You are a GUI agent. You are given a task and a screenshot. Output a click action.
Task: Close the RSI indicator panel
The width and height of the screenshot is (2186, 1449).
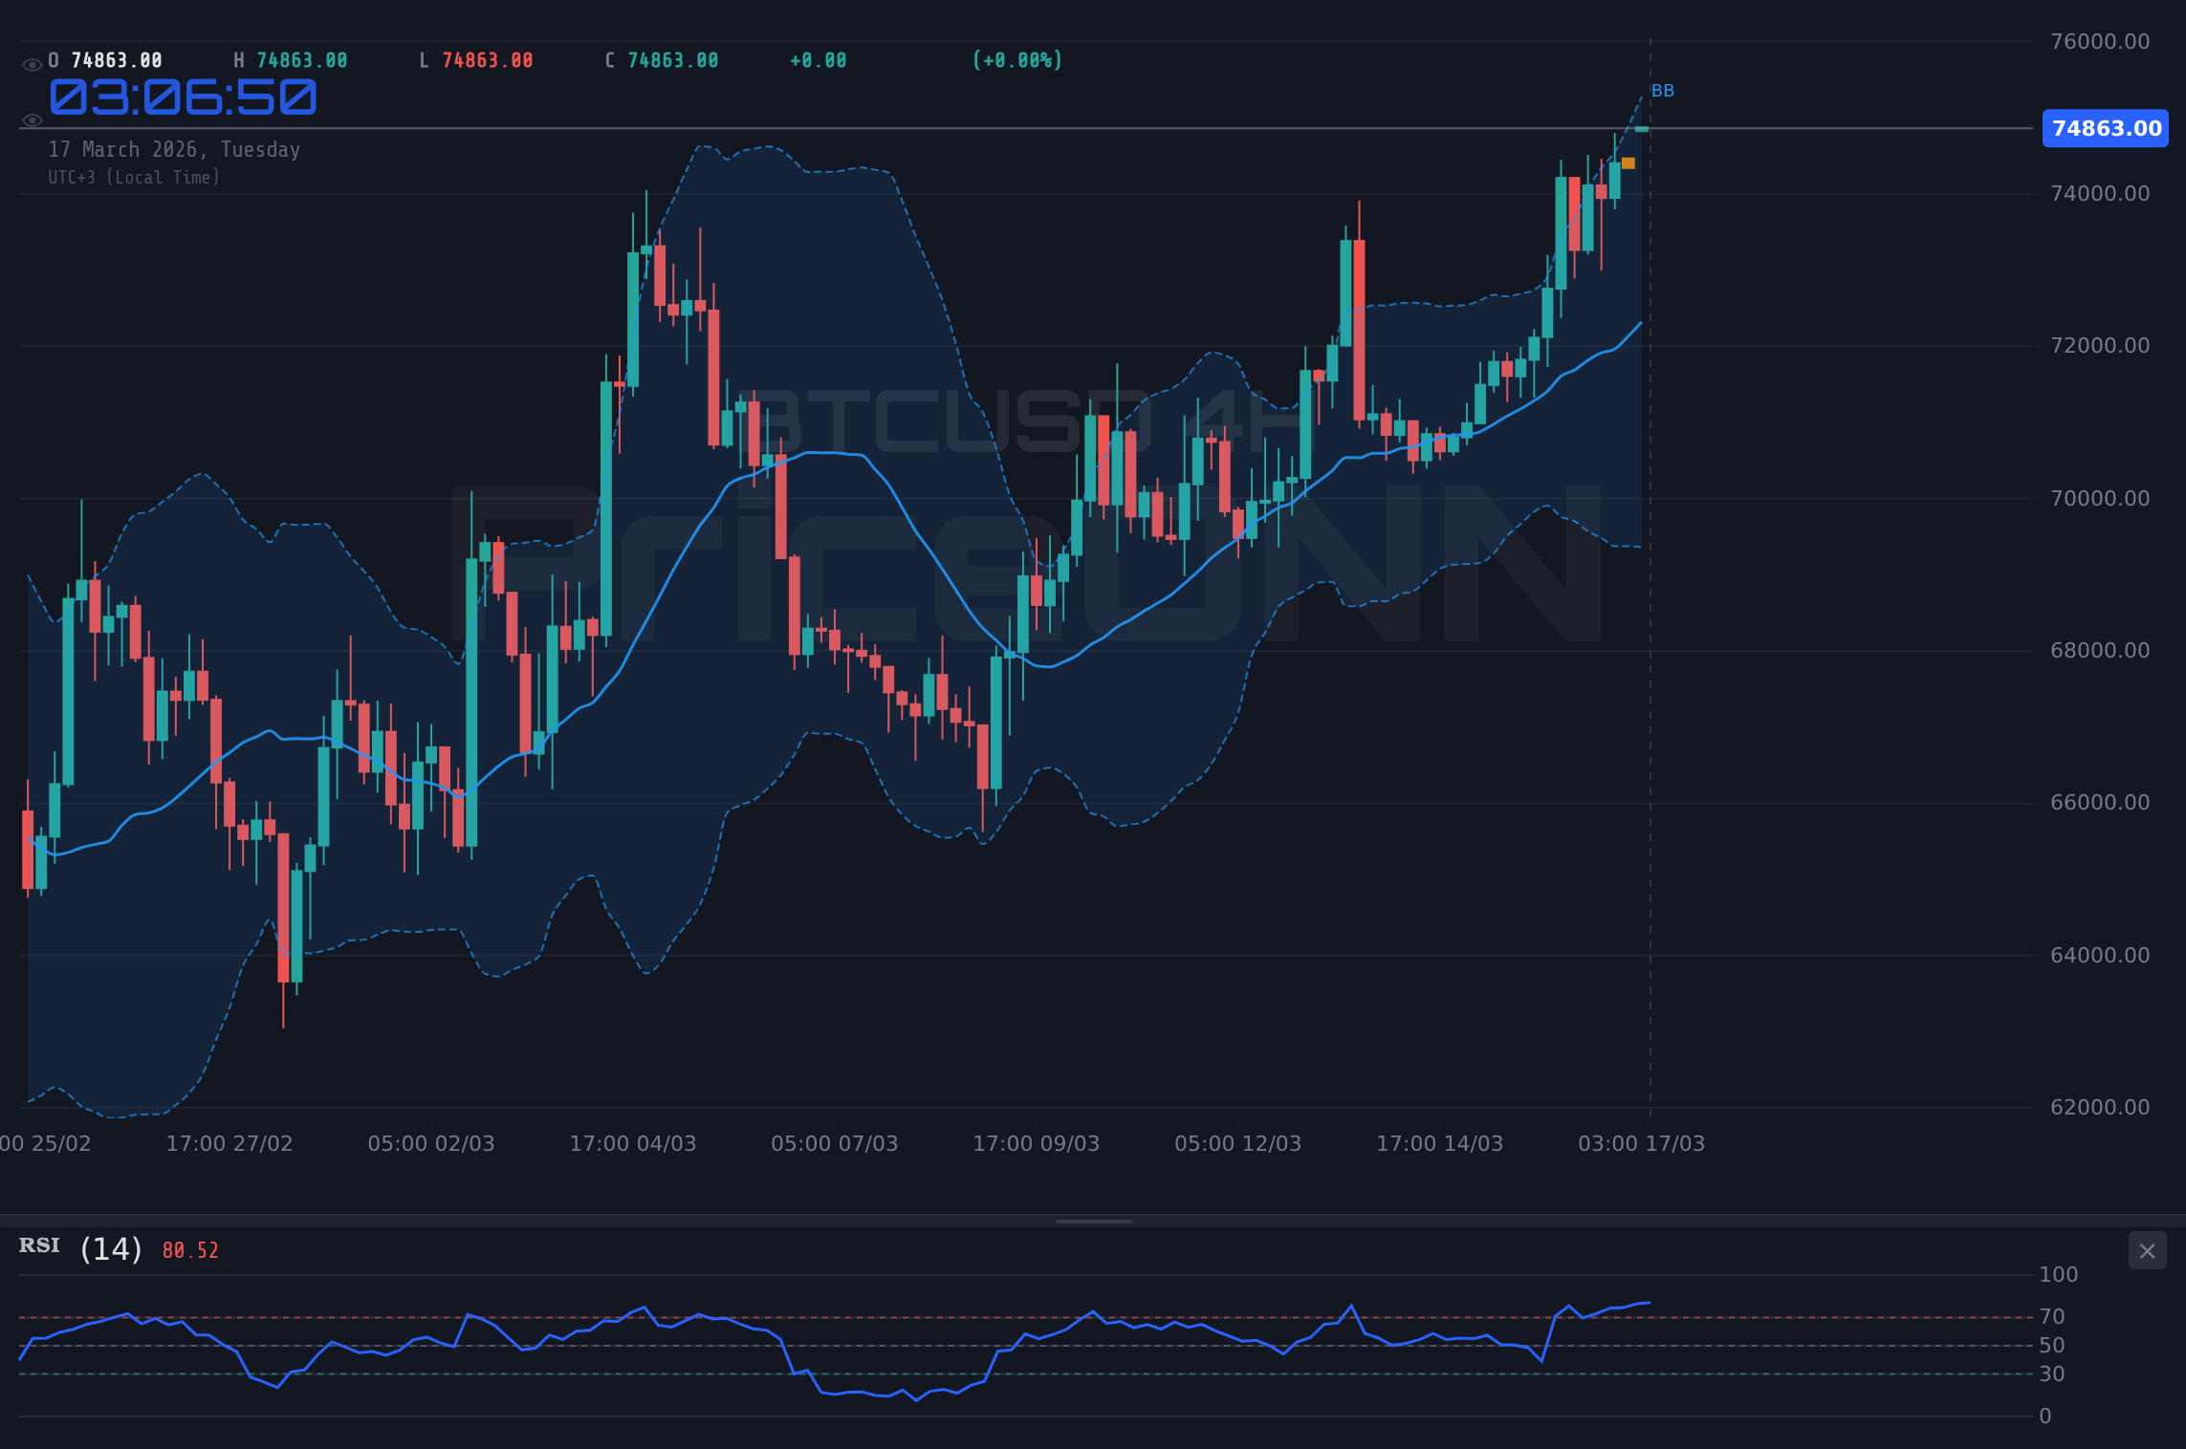pos(2147,1250)
